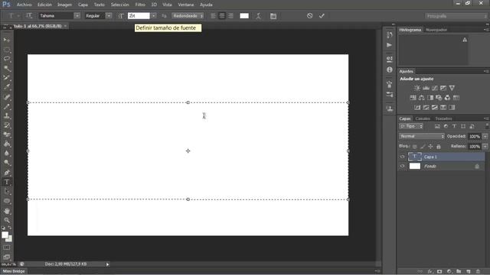Open the Regular font style dropdown
This screenshot has height=275, width=490.
(x=109, y=15)
